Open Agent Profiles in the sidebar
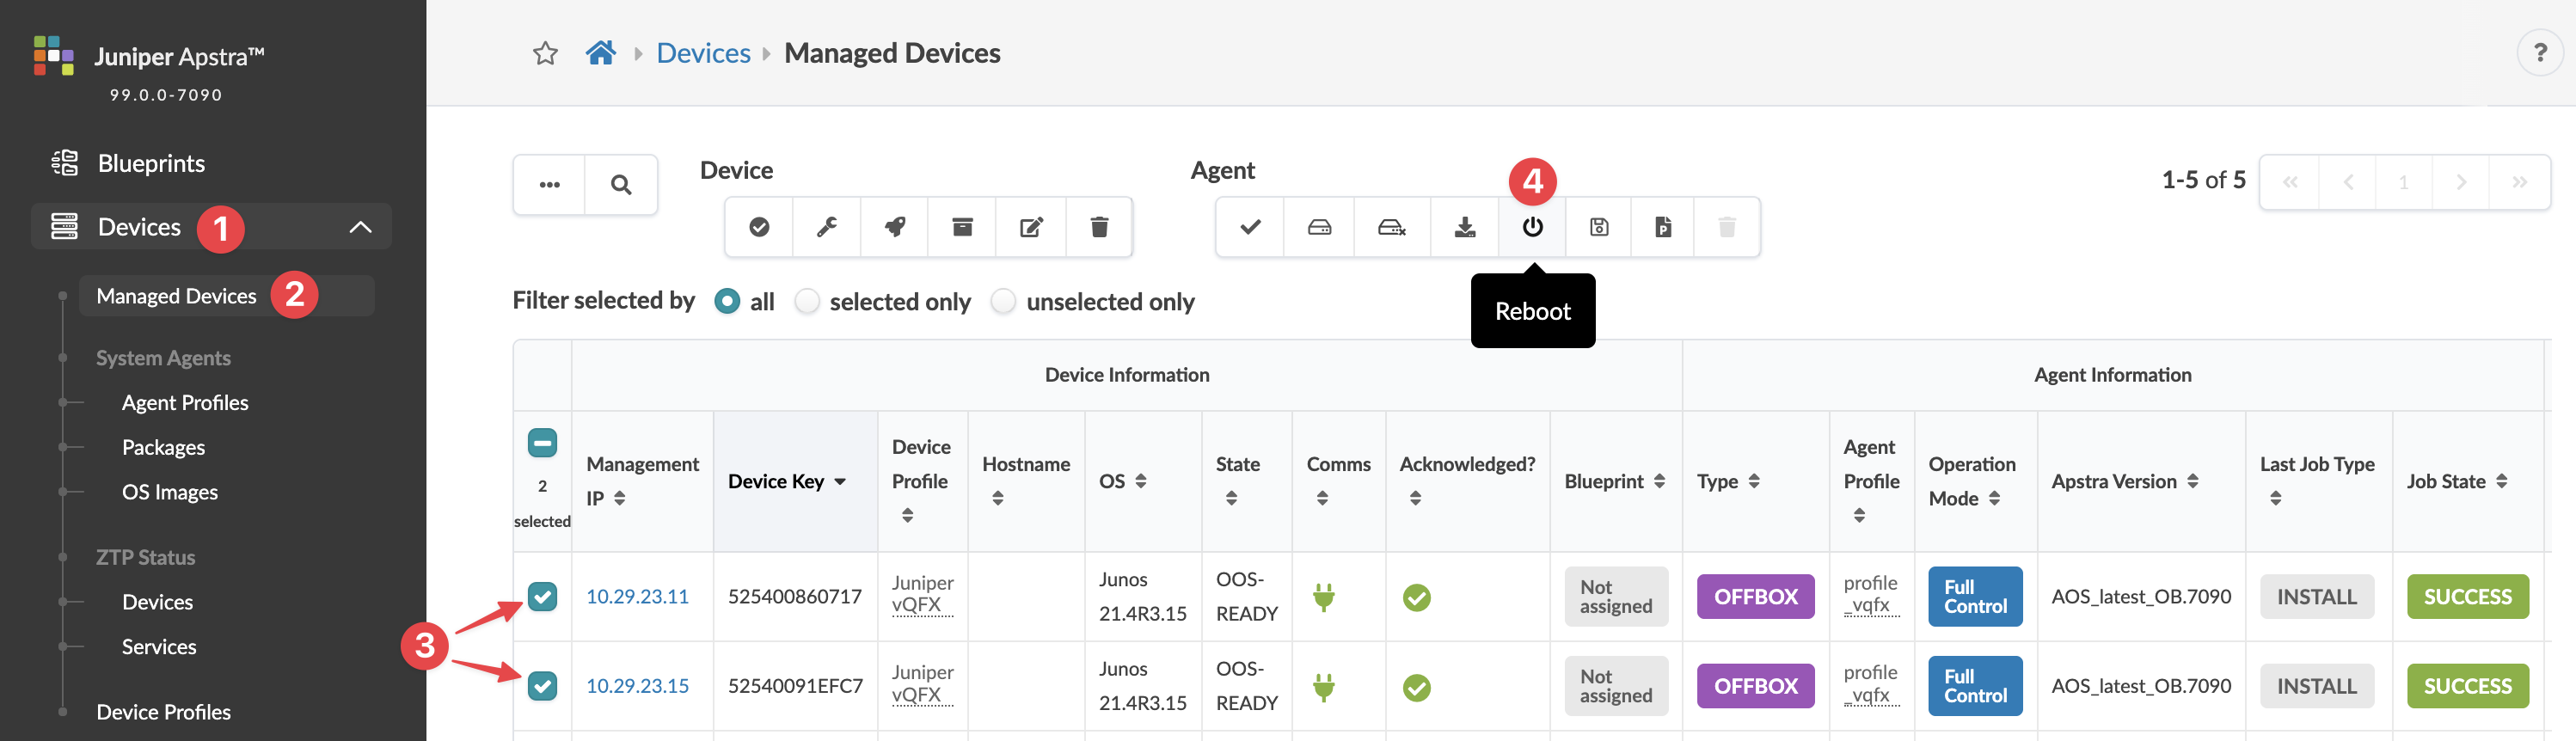The width and height of the screenshot is (2576, 741). pyautogui.click(x=185, y=402)
